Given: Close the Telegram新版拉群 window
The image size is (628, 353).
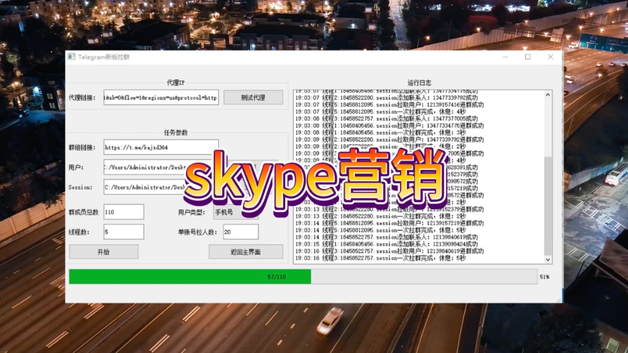Looking at the screenshot, I should (551, 57).
